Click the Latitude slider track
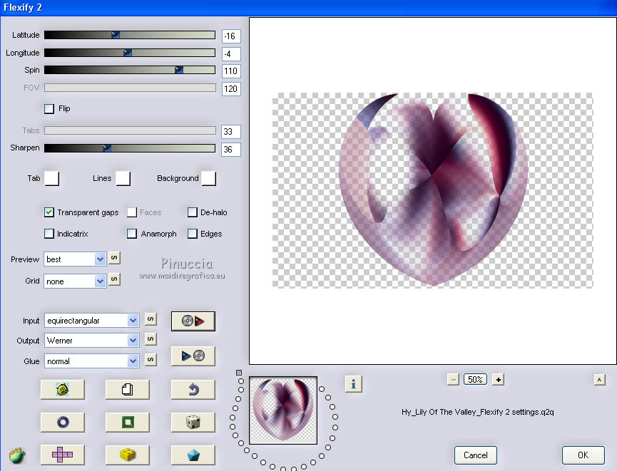 (130, 35)
